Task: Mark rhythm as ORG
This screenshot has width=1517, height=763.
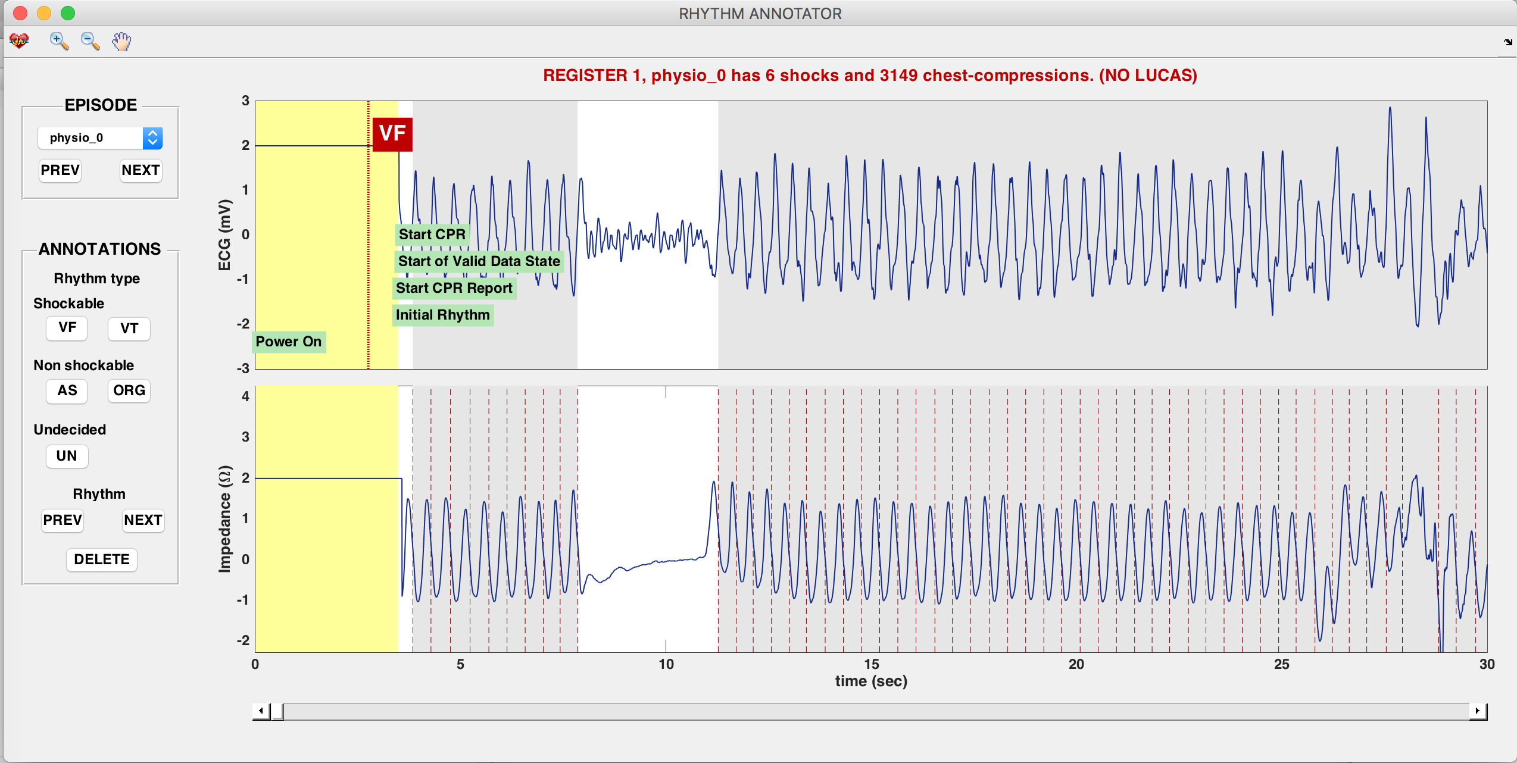Action: (x=129, y=391)
